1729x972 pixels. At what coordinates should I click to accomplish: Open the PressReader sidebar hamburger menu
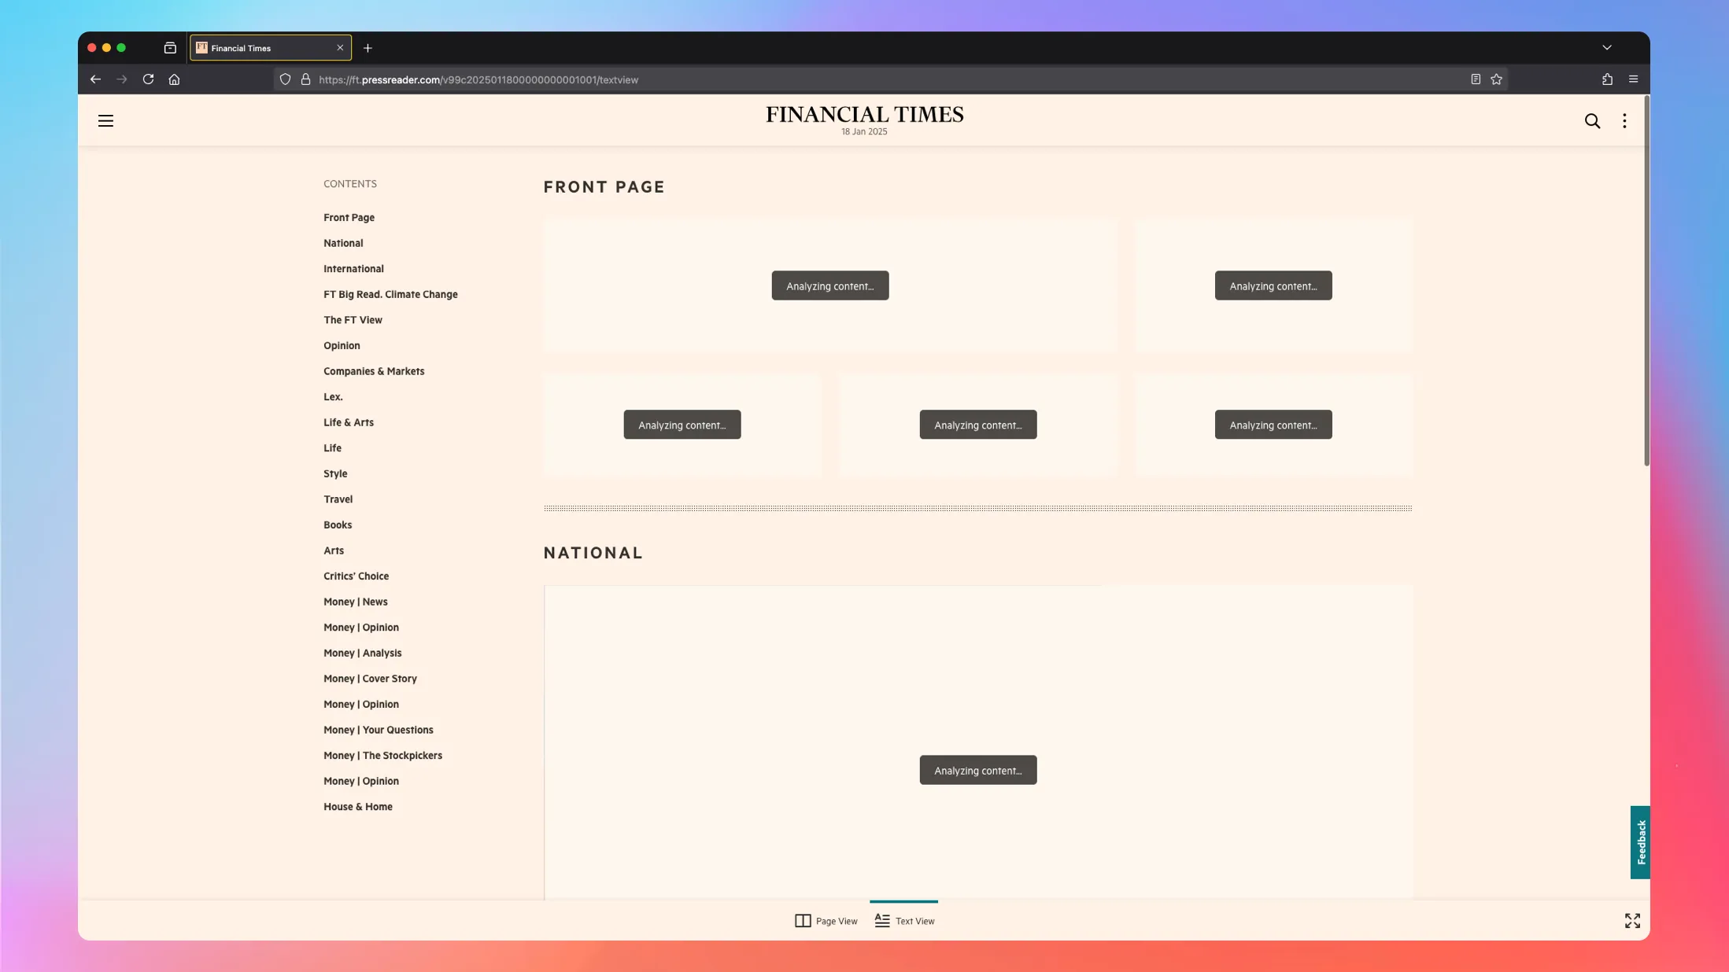(x=105, y=120)
